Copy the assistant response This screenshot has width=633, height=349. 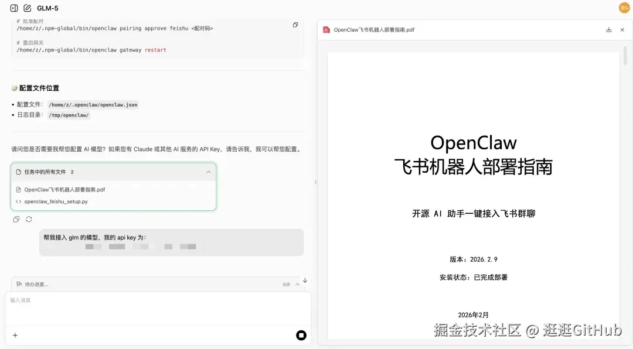(x=16, y=220)
